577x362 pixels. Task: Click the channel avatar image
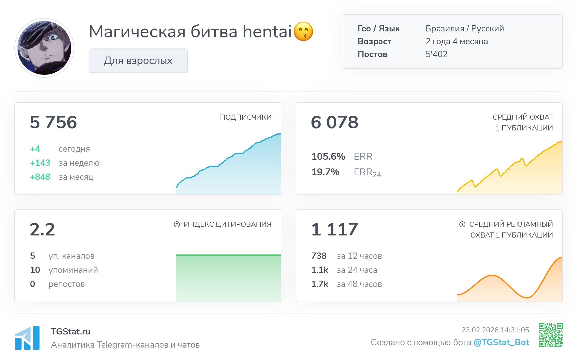(x=44, y=48)
